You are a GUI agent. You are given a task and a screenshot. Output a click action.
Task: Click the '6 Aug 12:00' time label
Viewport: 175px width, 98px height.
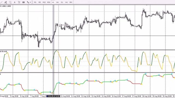(24, 96)
